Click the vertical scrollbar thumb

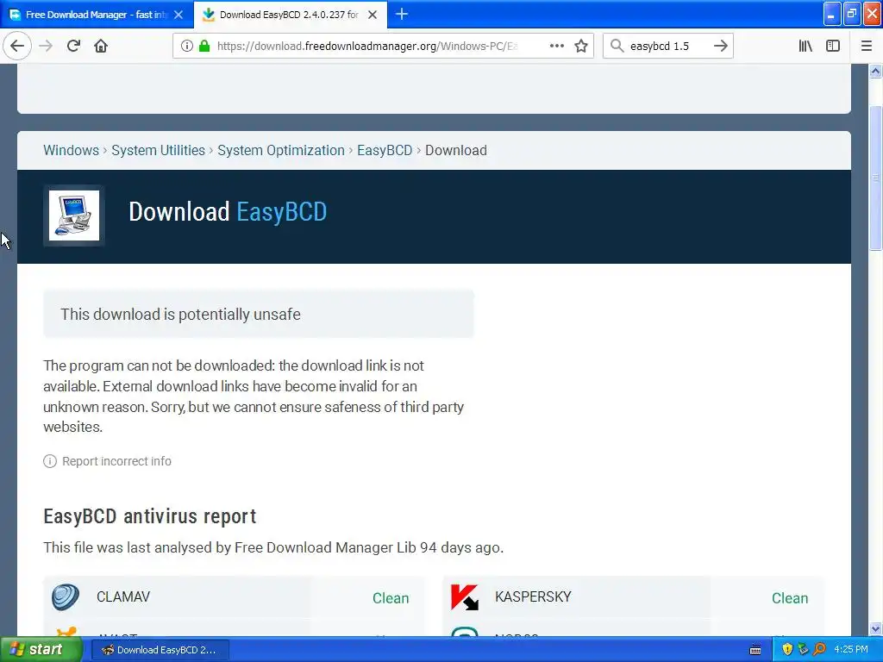click(876, 178)
